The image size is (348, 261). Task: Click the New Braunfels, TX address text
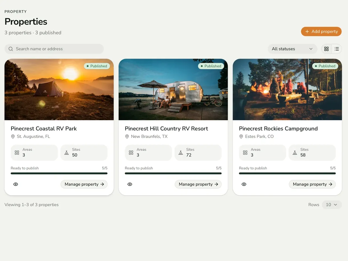click(149, 136)
